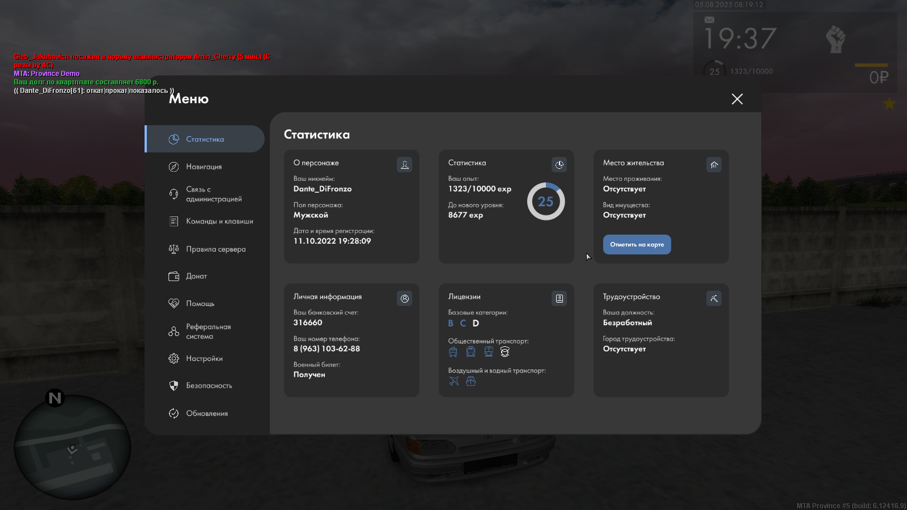Viewport: 907px width, 510px height.
Task: Click the gear icon beside Настройки
Action: 174,359
